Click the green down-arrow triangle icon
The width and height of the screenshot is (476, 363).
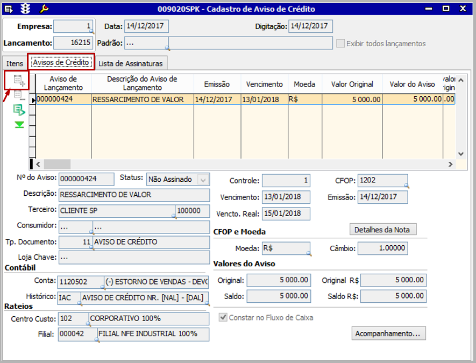point(19,125)
